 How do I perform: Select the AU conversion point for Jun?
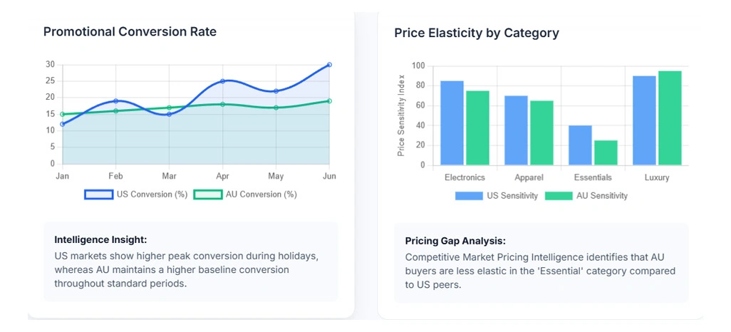(329, 101)
